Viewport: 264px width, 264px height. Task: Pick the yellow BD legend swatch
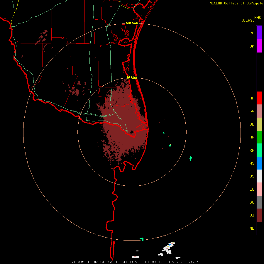(259, 124)
